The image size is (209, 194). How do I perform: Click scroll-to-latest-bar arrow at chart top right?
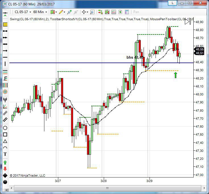click(x=187, y=22)
